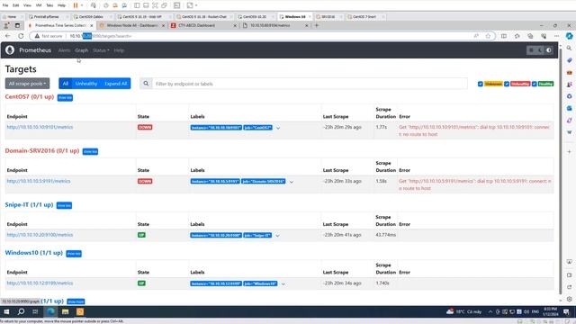Screen dimensions: 576x324
Task: Open the Copilot sidebar icon
Action: [570, 36]
